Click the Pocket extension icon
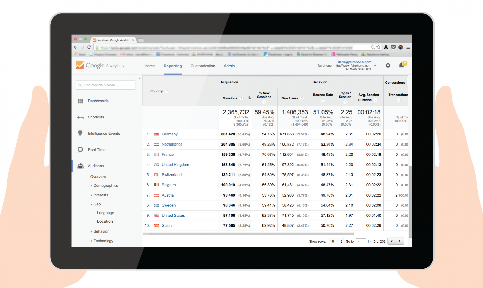The image size is (483, 288). point(393,47)
